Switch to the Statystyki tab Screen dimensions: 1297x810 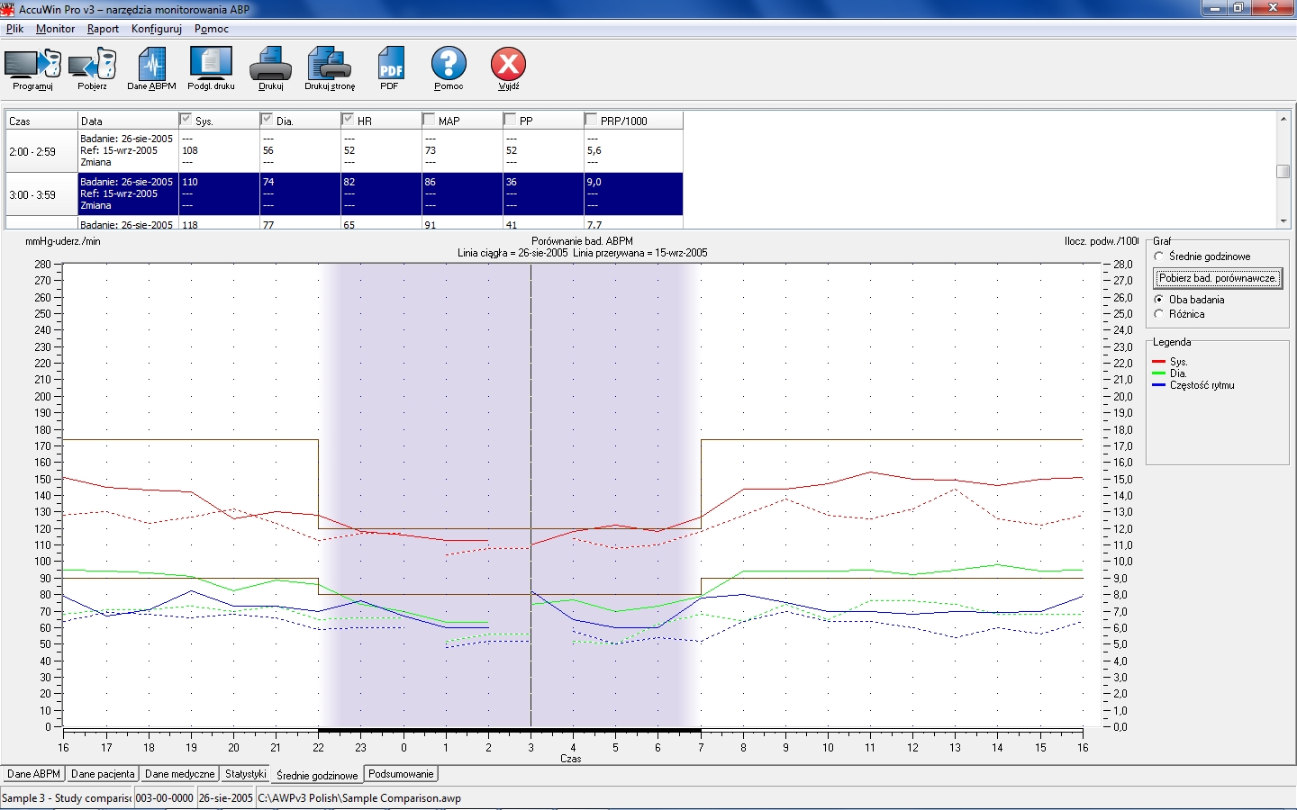(x=245, y=774)
